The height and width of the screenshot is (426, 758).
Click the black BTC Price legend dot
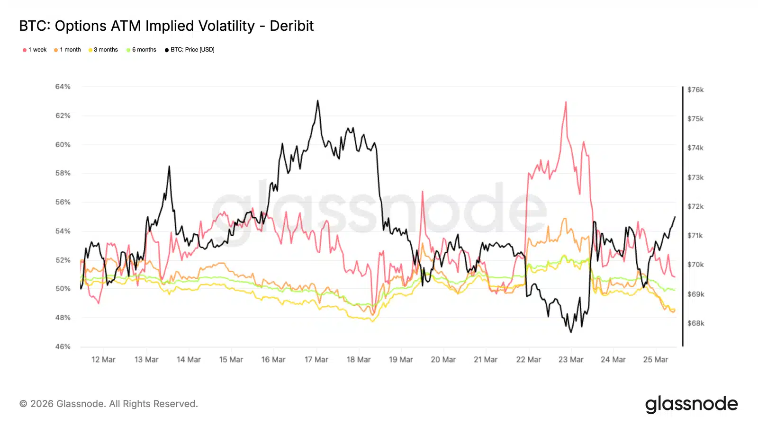click(x=167, y=50)
